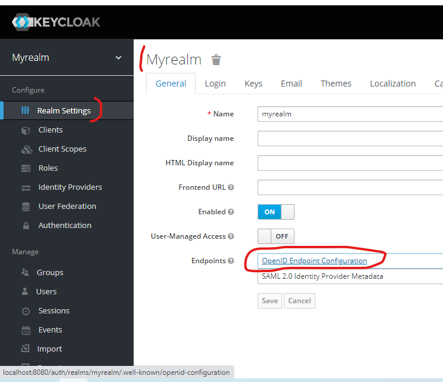
Task: Click the Client Scopes cubes icon
Action: pyautogui.click(x=27, y=149)
